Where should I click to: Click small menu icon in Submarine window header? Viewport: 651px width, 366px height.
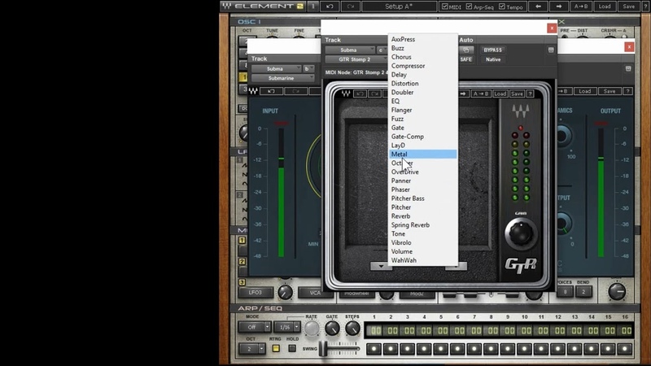click(x=628, y=68)
